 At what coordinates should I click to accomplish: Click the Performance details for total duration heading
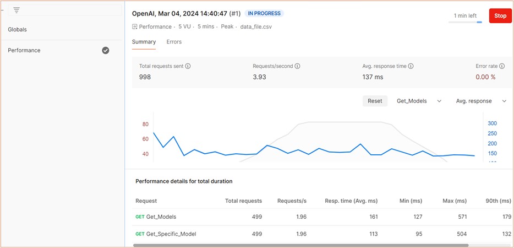click(184, 181)
